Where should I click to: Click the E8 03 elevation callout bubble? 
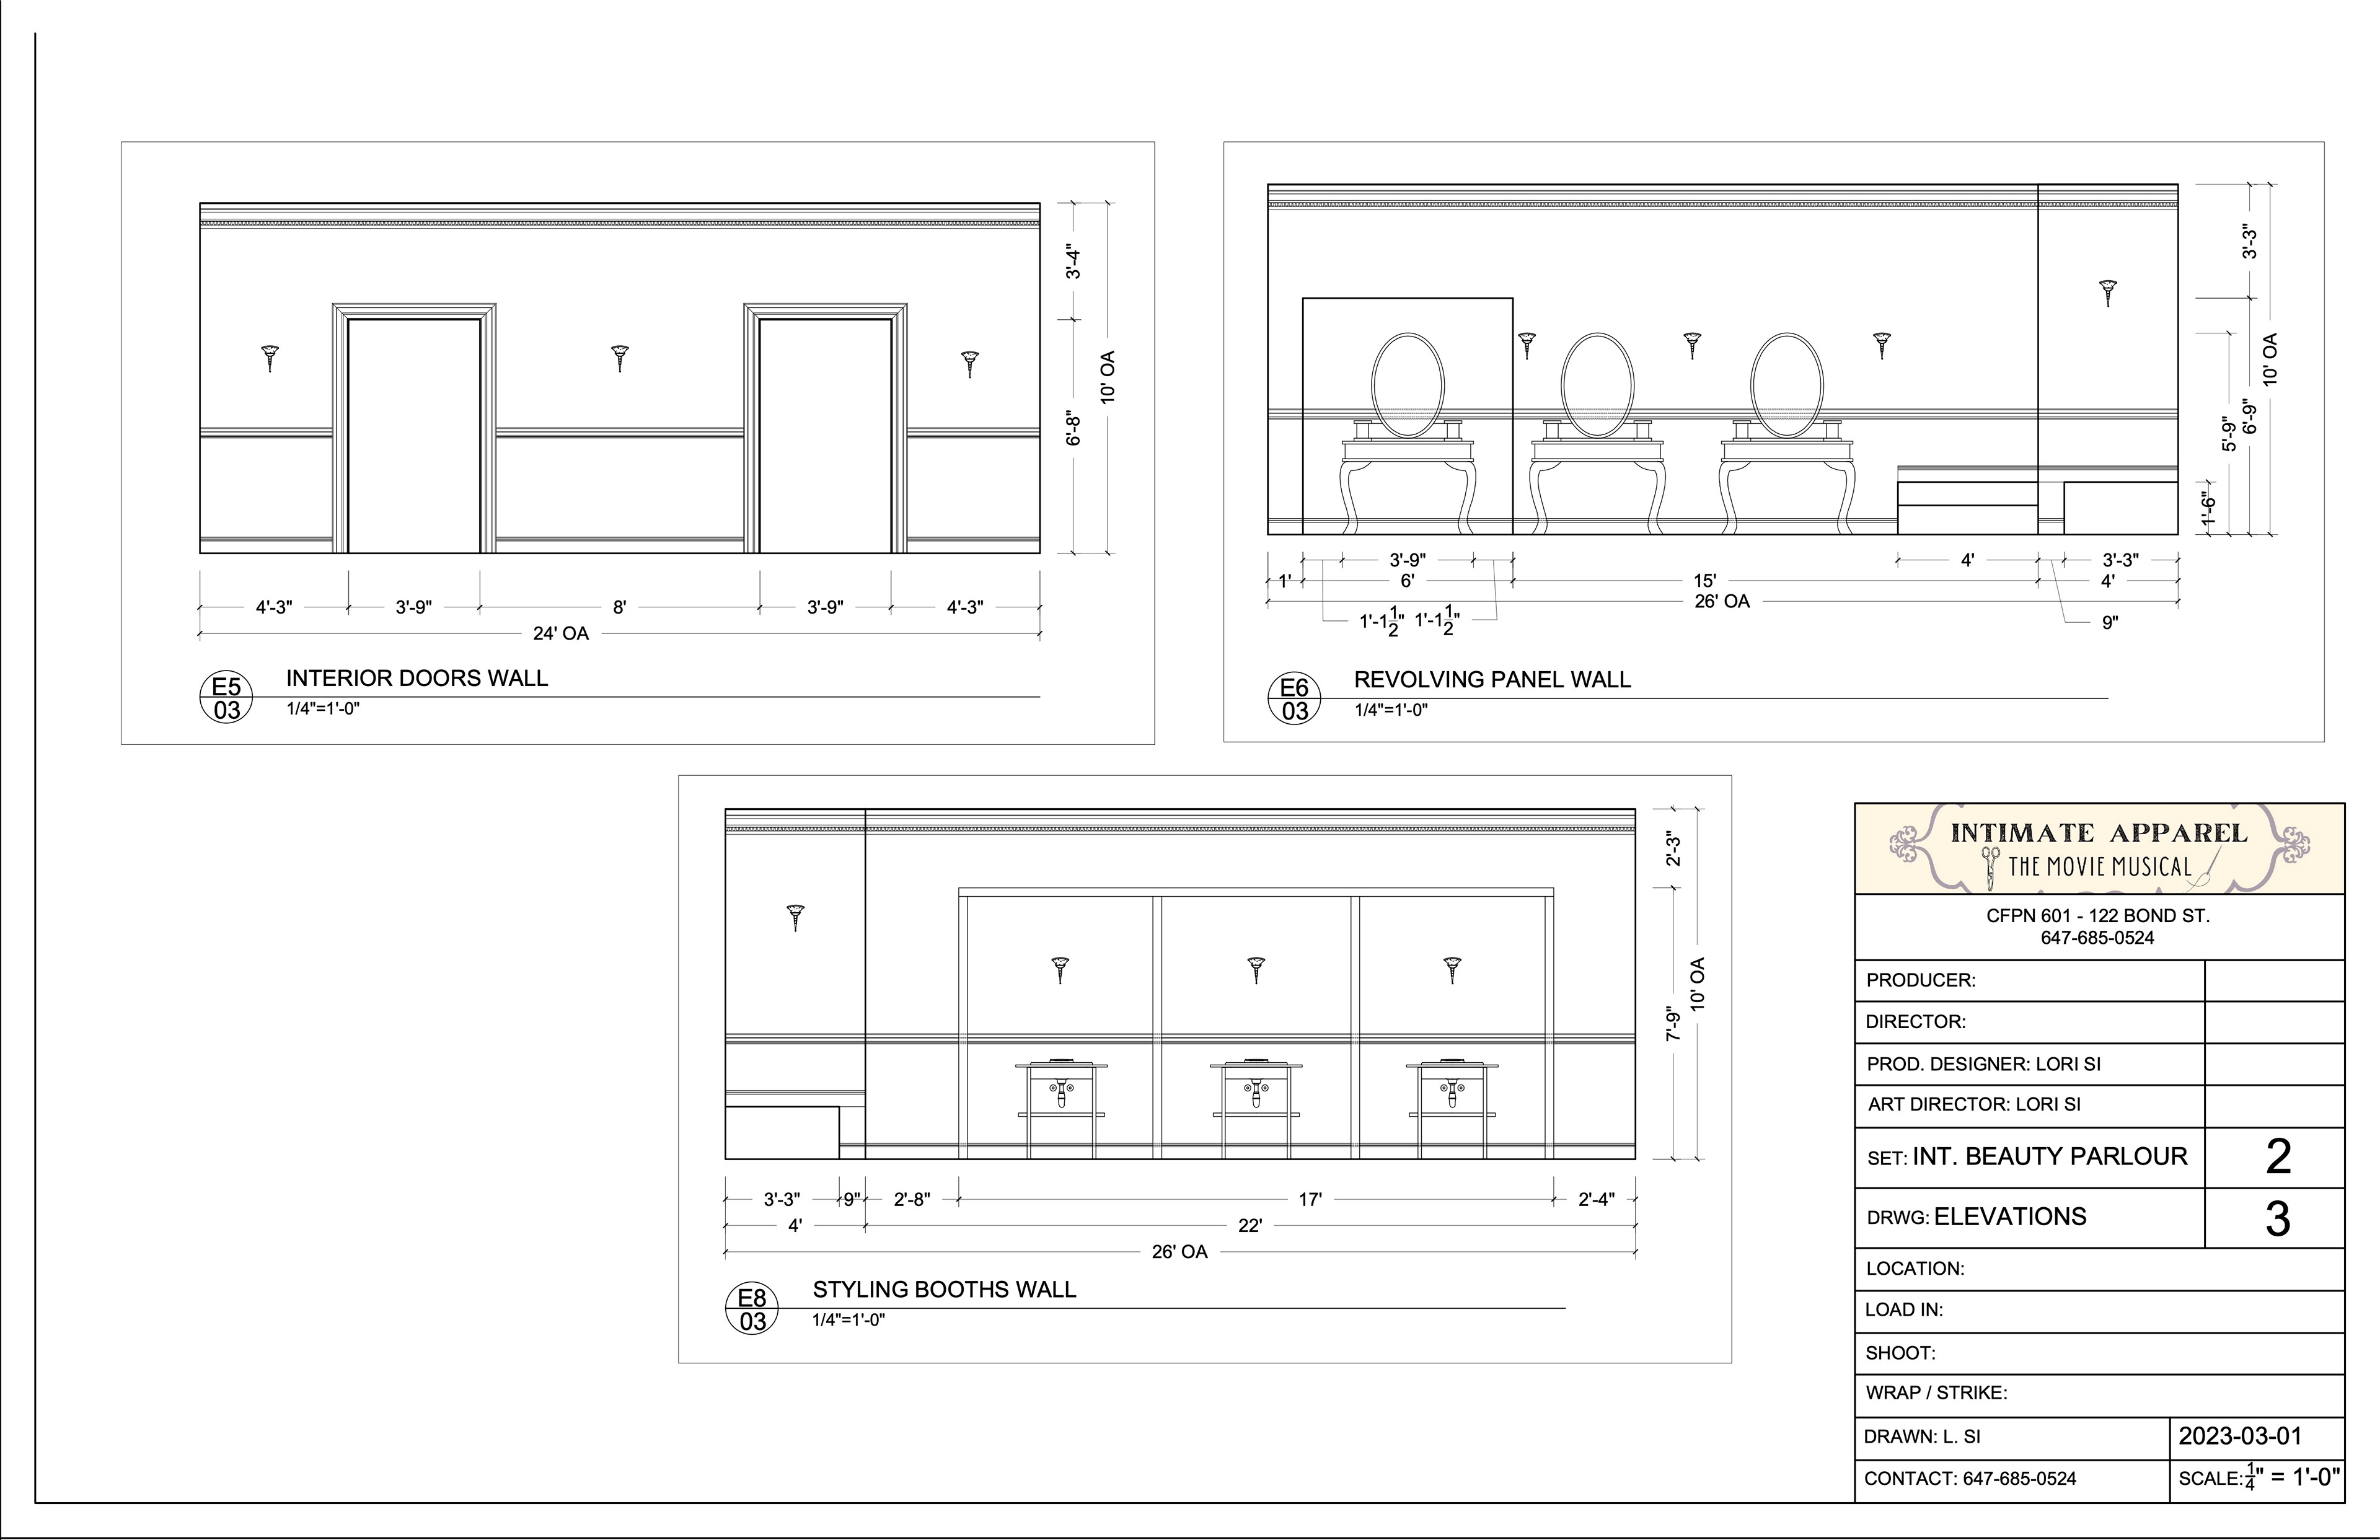point(752,1309)
